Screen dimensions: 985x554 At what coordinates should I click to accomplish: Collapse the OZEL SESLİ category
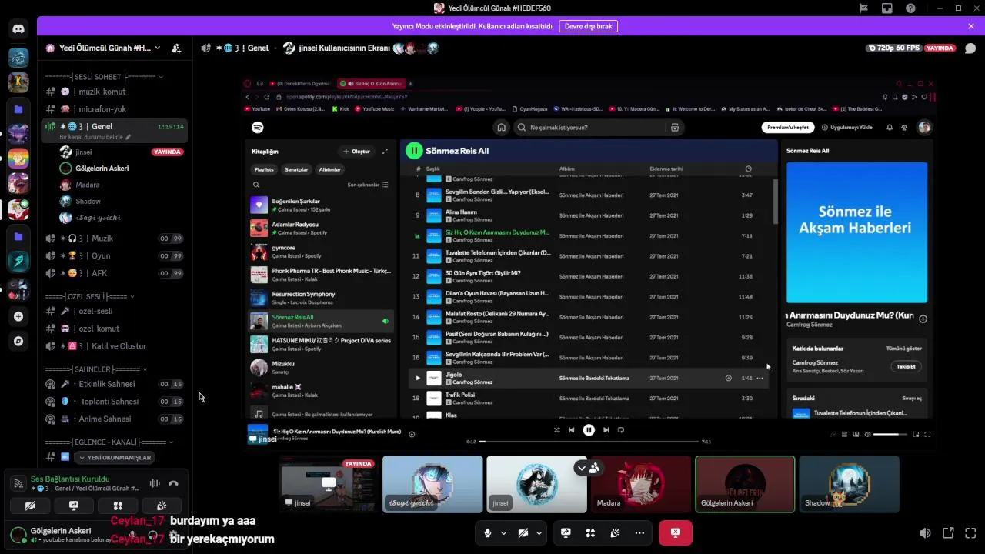click(x=89, y=296)
